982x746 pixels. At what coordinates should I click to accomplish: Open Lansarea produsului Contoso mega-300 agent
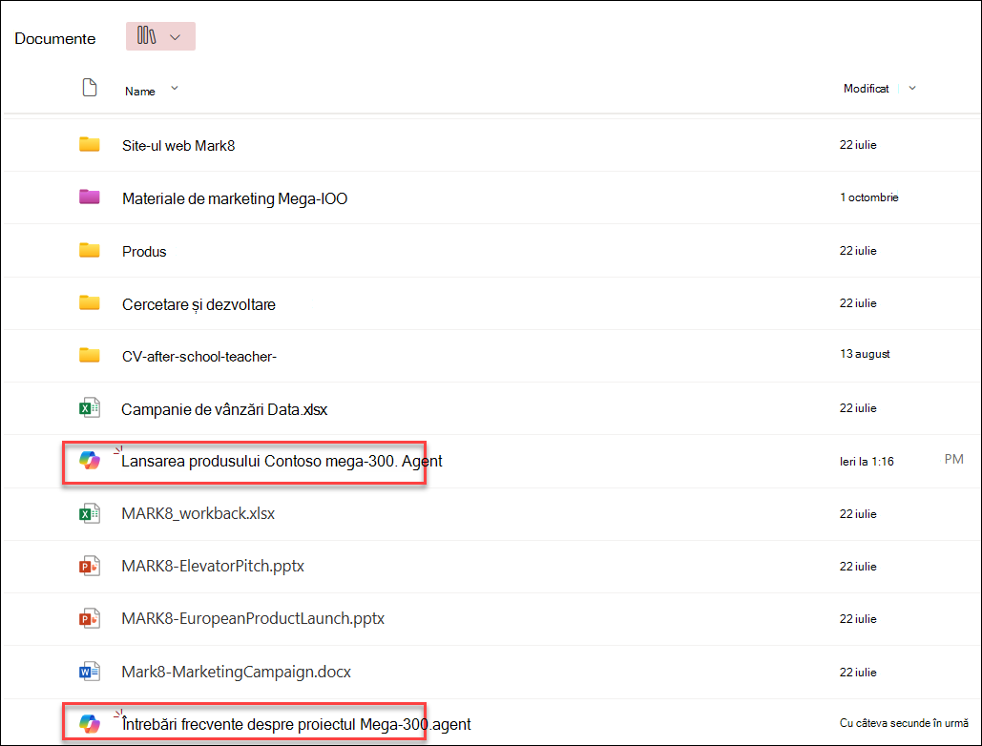point(282,462)
